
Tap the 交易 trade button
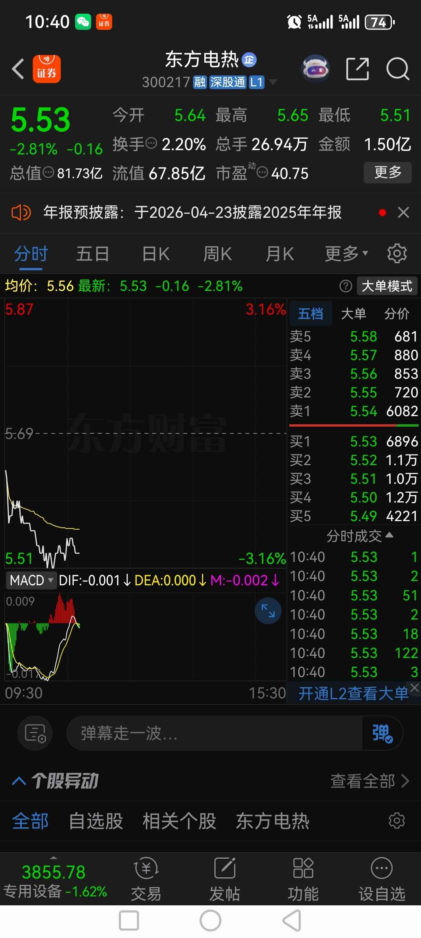[146, 880]
